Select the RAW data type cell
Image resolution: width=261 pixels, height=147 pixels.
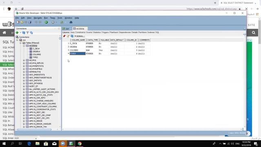(x=92, y=50)
